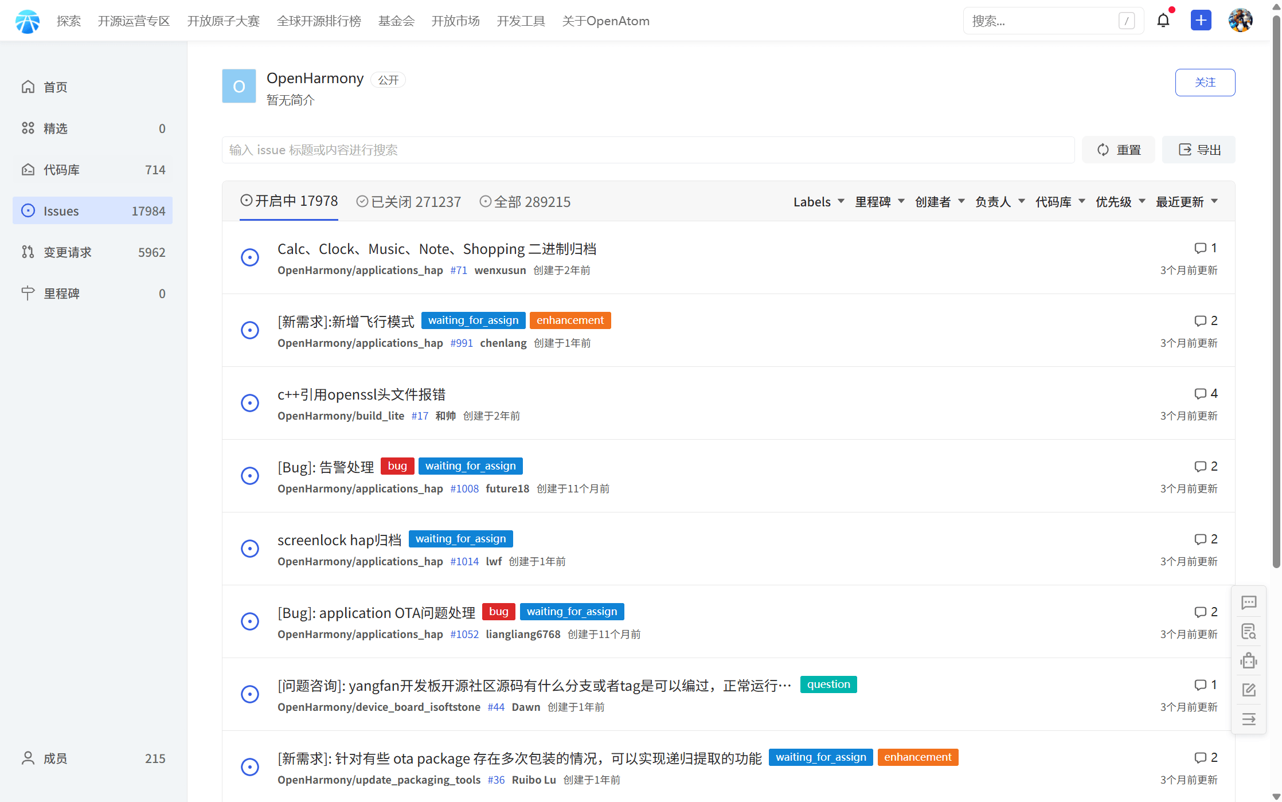Click the OpenHarmony organization title

point(315,78)
